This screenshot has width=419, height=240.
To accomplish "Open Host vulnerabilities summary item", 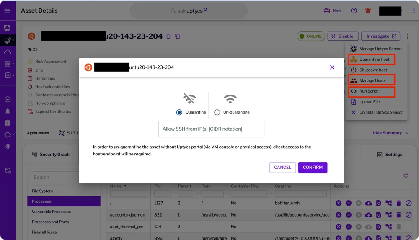I will tap(49, 87).
